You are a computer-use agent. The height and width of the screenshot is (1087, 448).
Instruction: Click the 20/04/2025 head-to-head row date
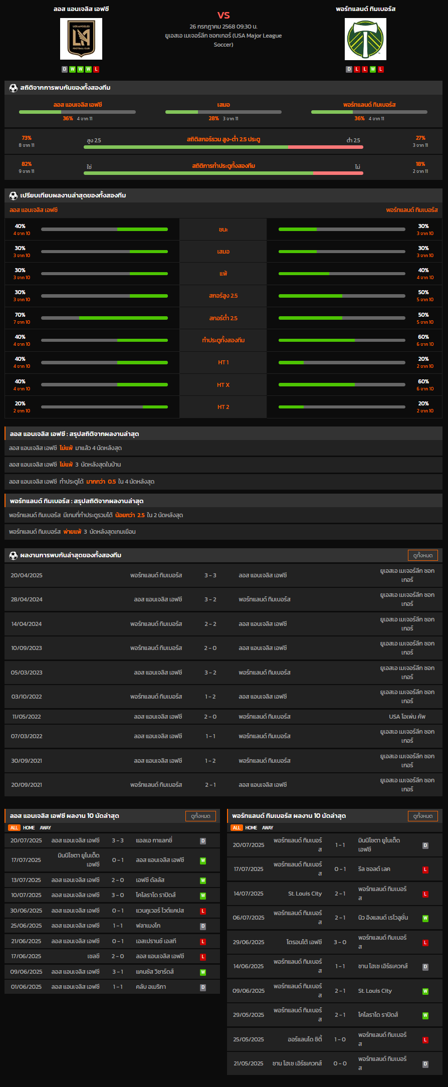coord(27,575)
